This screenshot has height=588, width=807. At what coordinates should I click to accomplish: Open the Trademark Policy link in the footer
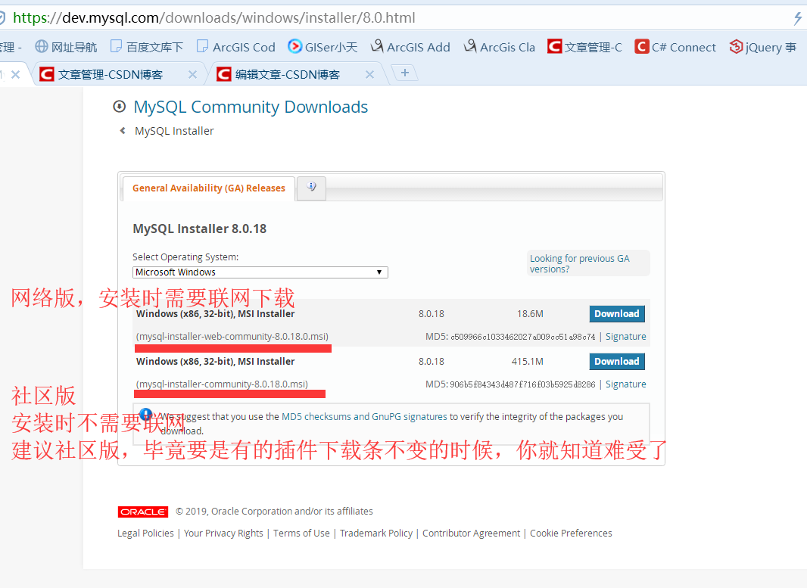point(376,533)
